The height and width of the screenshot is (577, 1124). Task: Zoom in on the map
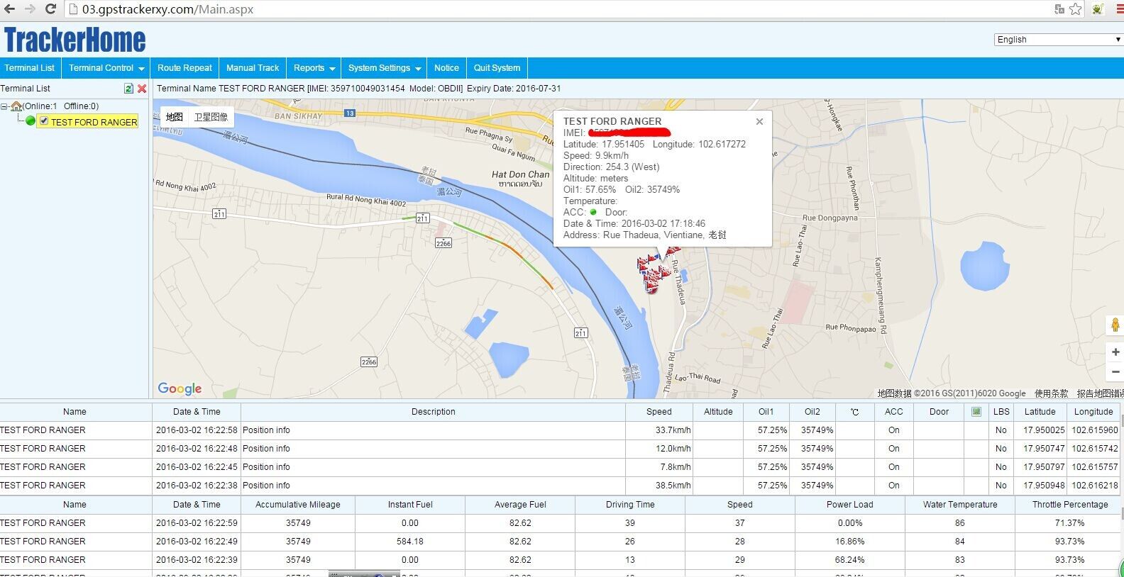pos(1115,352)
